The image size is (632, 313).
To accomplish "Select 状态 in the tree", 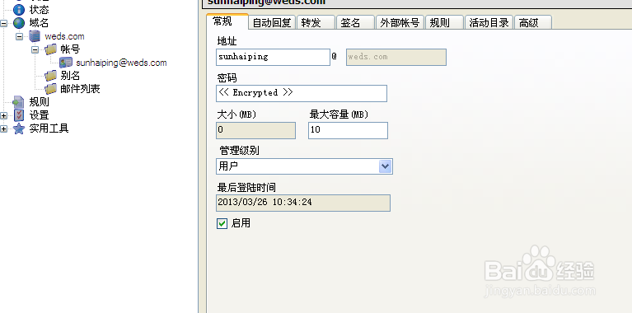I will click(39, 10).
